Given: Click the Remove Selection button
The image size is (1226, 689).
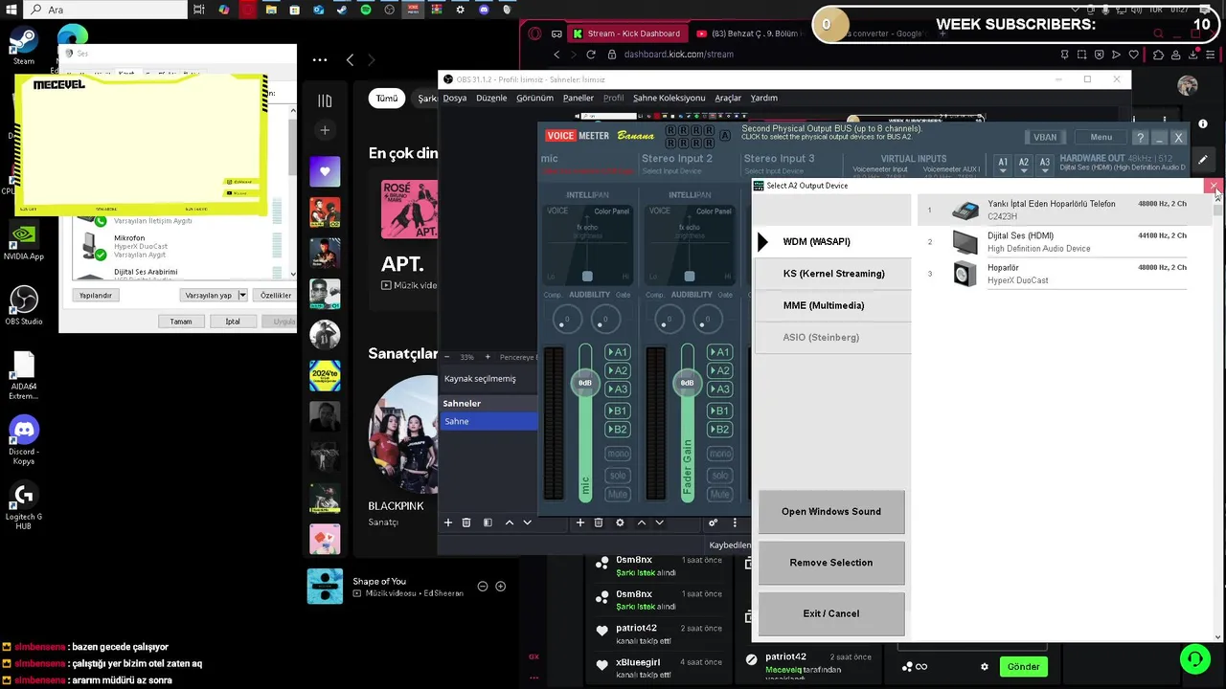Looking at the screenshot, I should click(831, 563).
